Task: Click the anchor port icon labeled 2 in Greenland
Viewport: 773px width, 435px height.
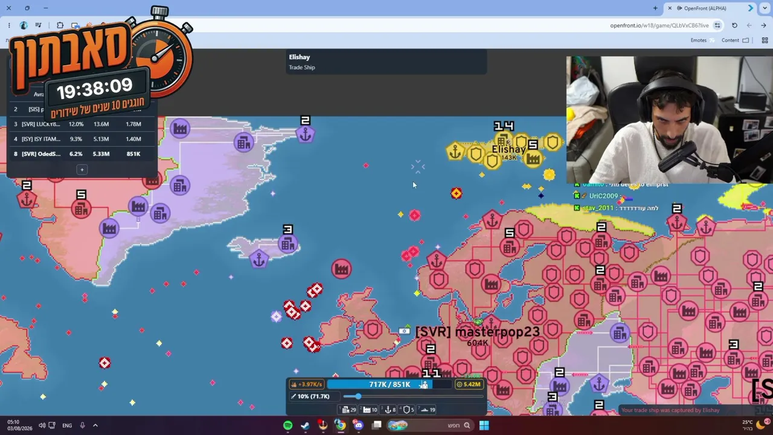Action: click(x=306, y=135)
